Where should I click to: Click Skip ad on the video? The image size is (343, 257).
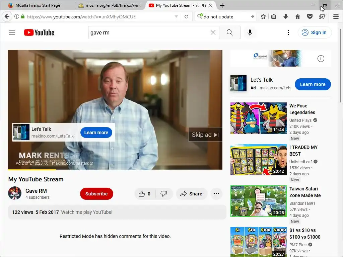(205, 135)
